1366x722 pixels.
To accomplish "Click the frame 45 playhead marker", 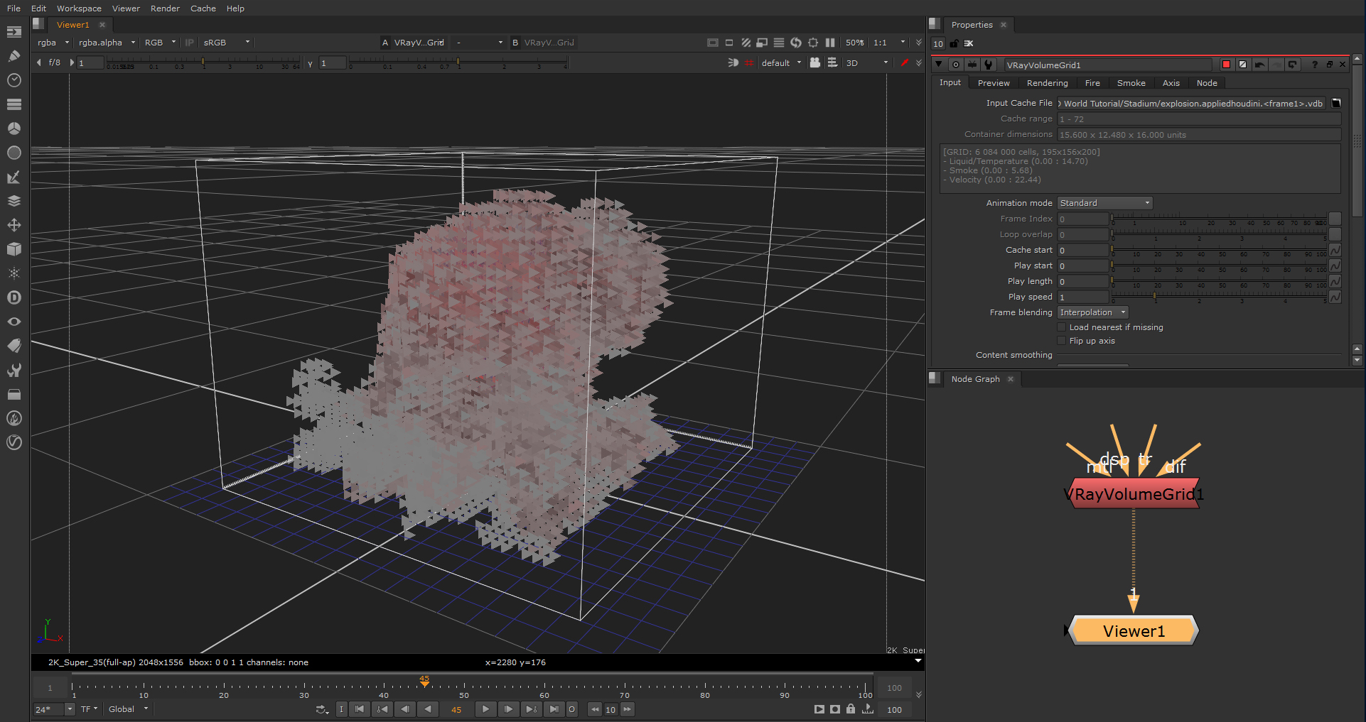I will coord(424,681).
